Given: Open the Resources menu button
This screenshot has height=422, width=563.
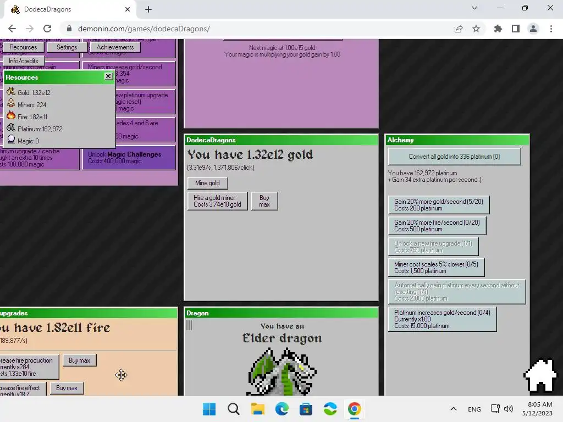Looking at the screenshot, I should [23, 47].
